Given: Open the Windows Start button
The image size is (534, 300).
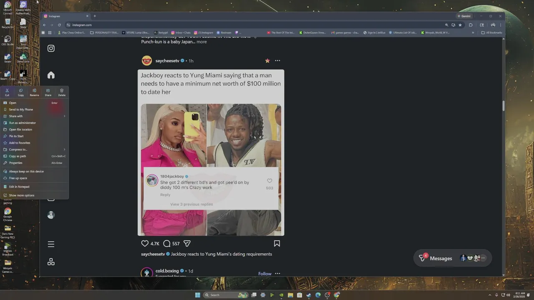Looking at the screenshot, I should 197,295.
